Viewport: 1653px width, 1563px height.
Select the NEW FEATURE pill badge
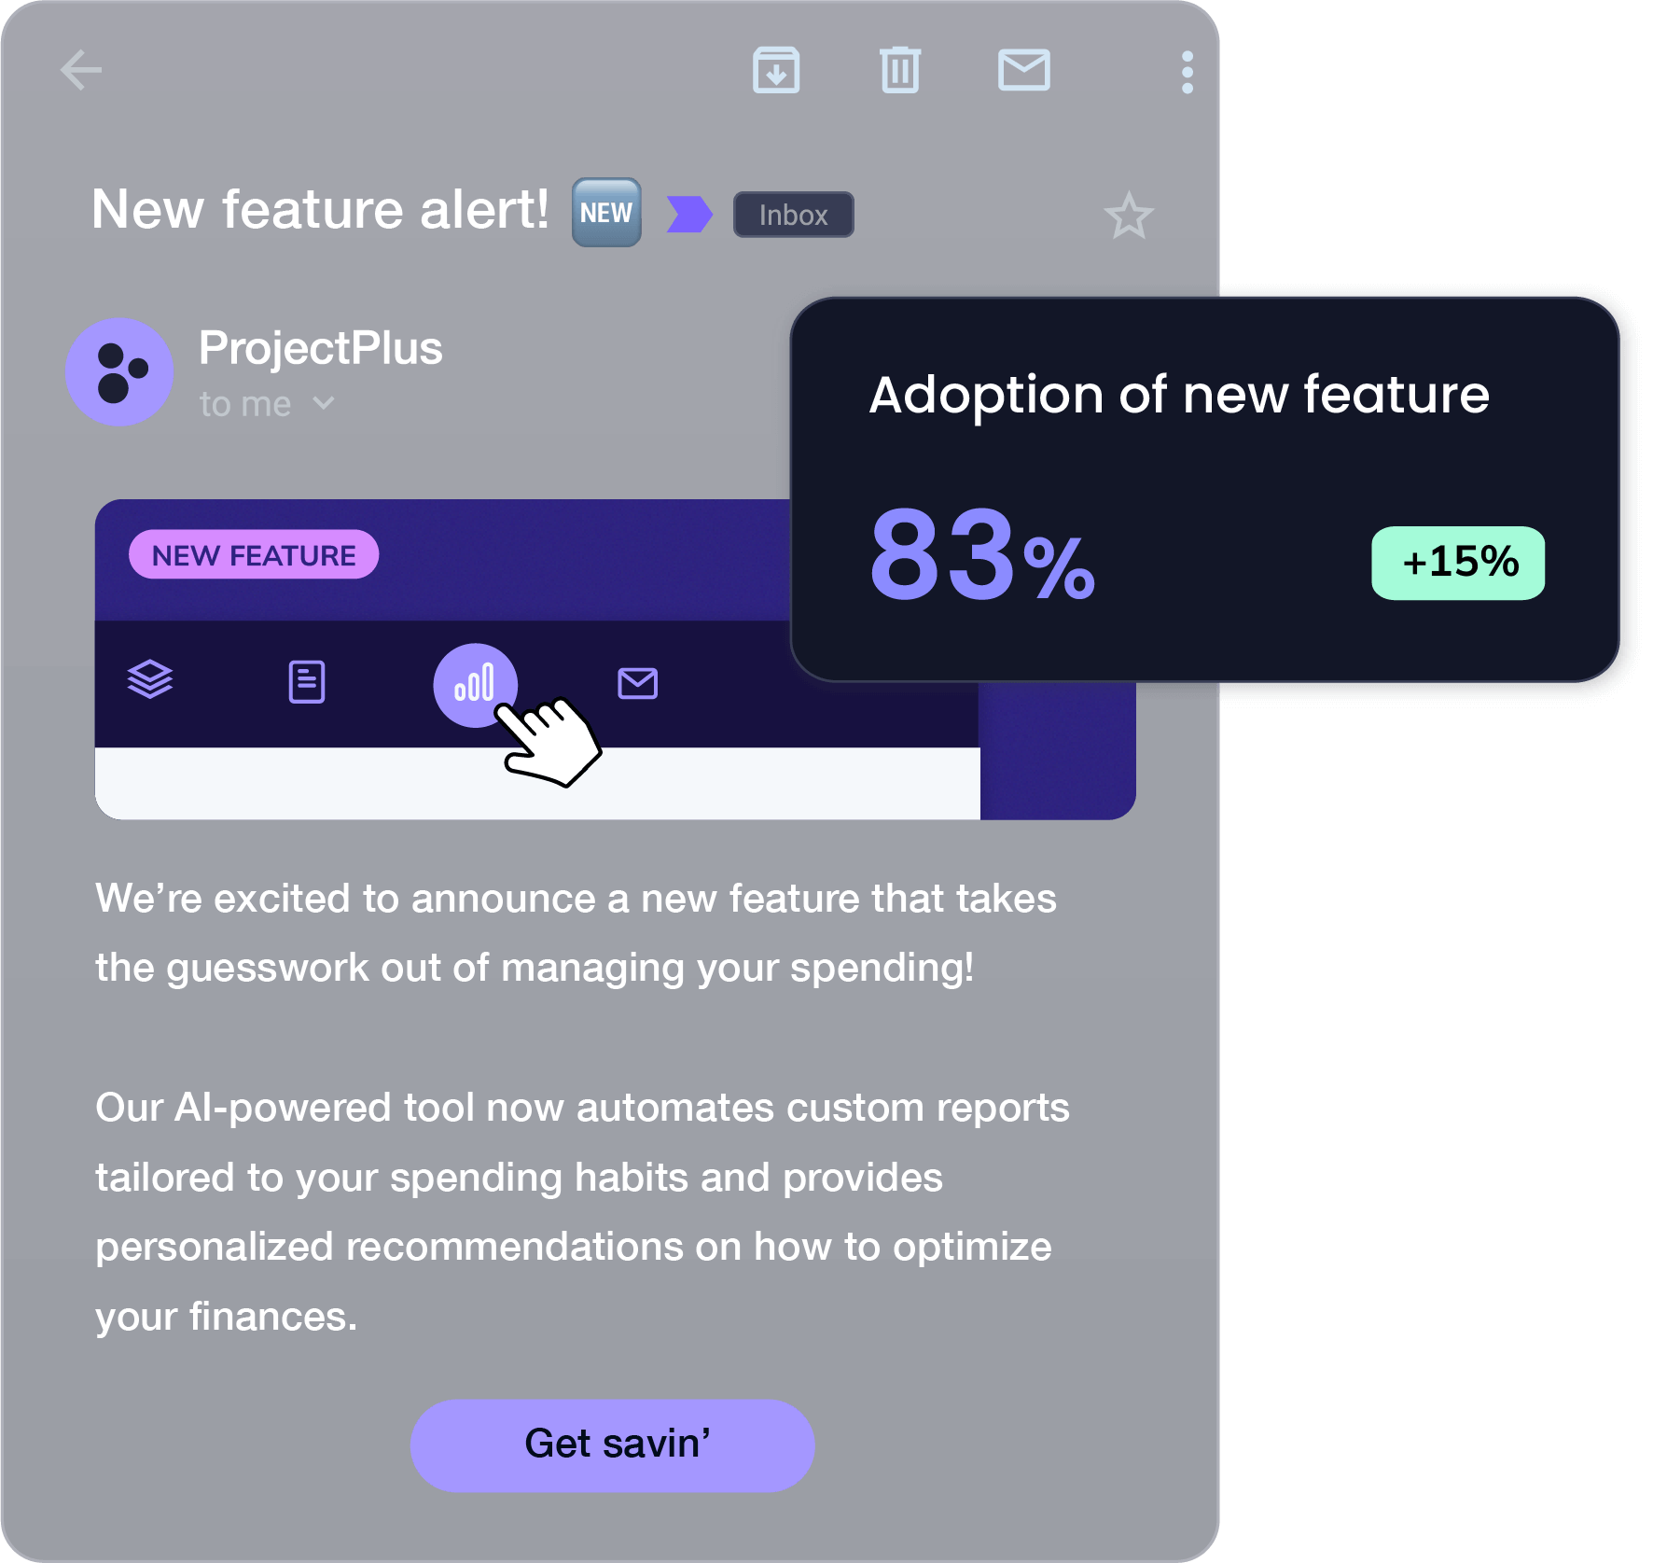point(254,555)
